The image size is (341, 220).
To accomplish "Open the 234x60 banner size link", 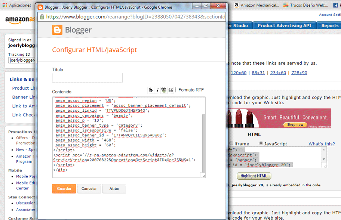I will tap(278, 73).
